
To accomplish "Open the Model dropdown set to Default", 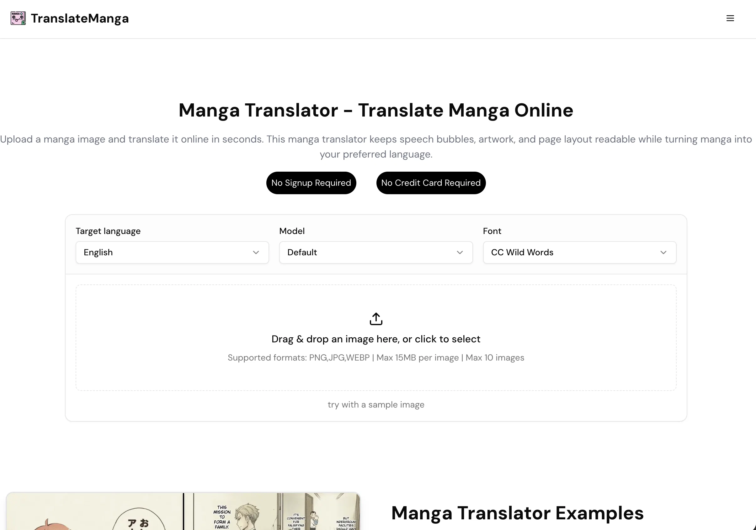I will (x=376, y=252).
